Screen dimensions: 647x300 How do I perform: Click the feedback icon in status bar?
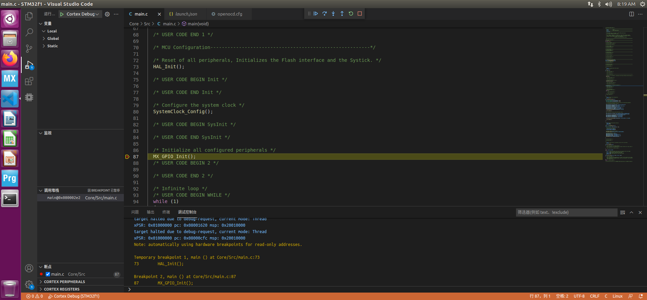[630, 296]
